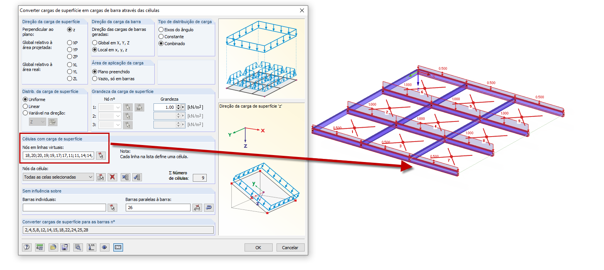Click pick-node icon for row 1 of Nó nº
This screenshot has width=604, height=270.
point(128,107)
